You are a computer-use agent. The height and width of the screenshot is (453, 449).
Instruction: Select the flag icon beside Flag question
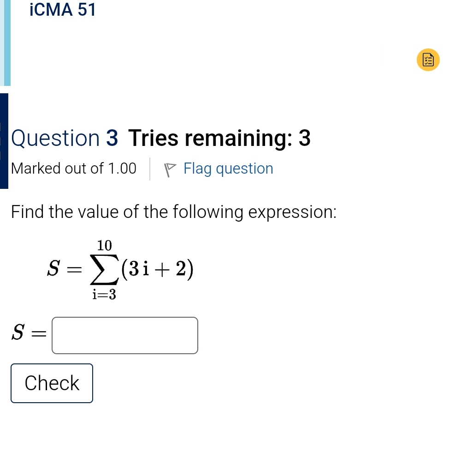click(x=170, y=169)
